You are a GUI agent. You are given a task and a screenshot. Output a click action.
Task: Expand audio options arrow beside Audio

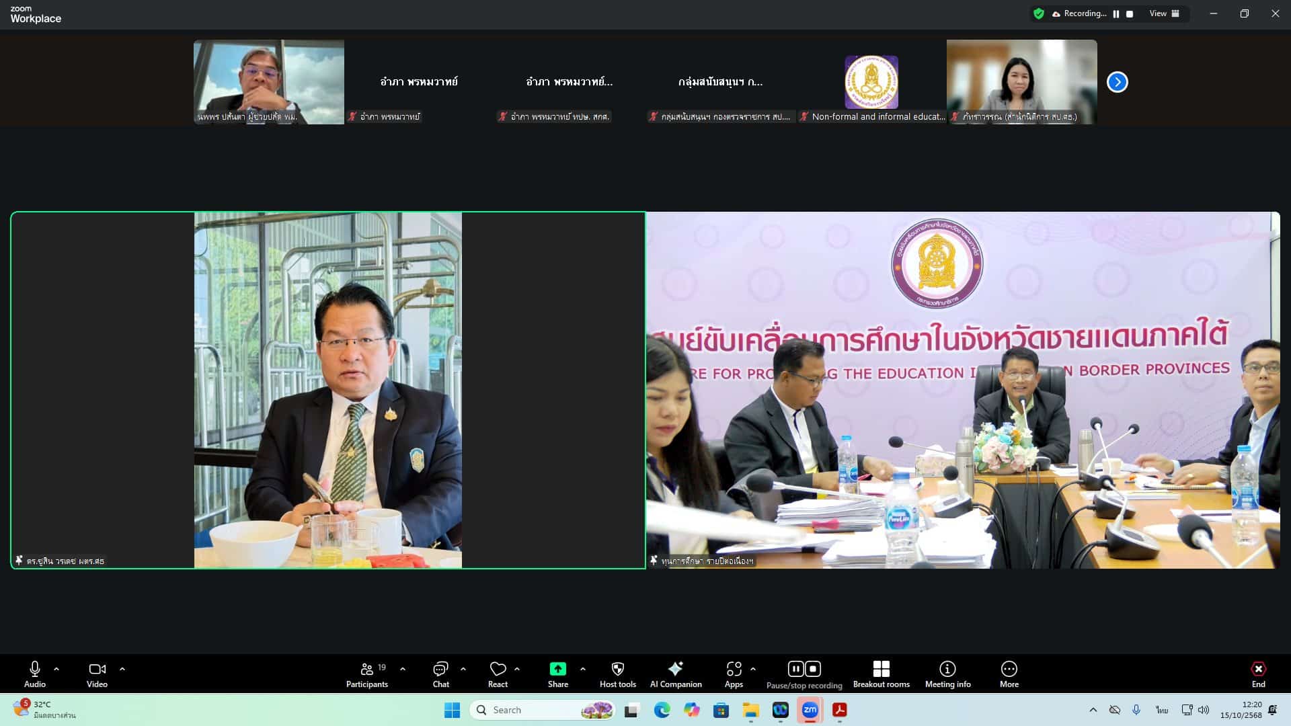pos(56,669)
